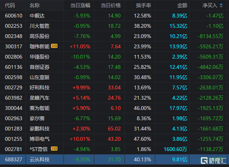This screenshot has width=229, height=167.
Task: Open stock 豪鹏科技
Action: [x=40, y=129]
